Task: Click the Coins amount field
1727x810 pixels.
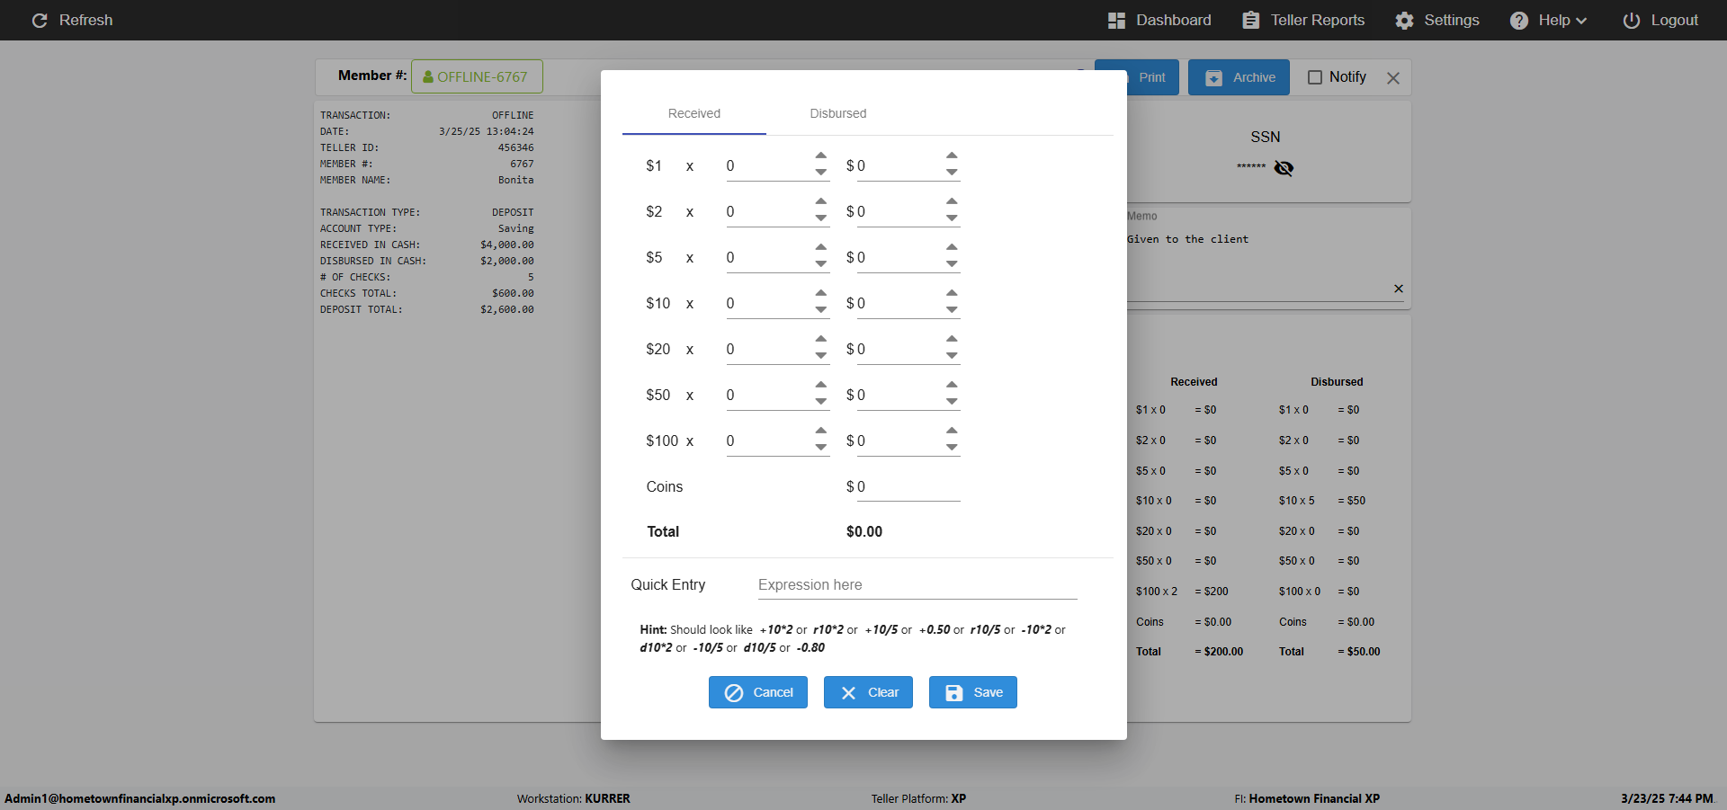Action: pos(908,487)
